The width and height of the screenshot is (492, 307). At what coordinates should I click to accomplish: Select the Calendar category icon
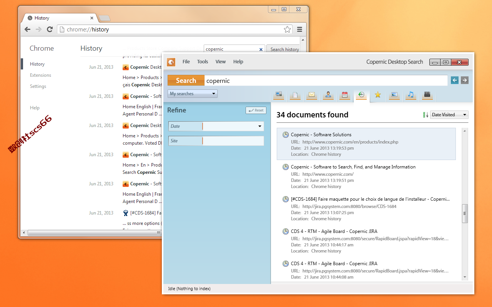coord(345,95)
